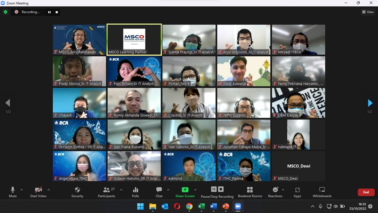This screenshot has height=213, width=378.
Task: Go to previous page of participants
Action: [8, 103]
